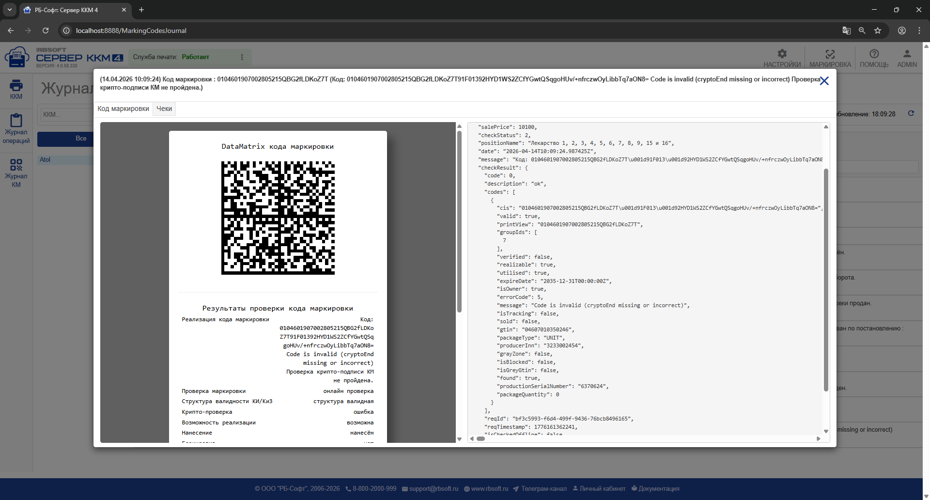Bookmark this page with the star icon
Viewport: 930px width, 500px height.
(878, 31)
